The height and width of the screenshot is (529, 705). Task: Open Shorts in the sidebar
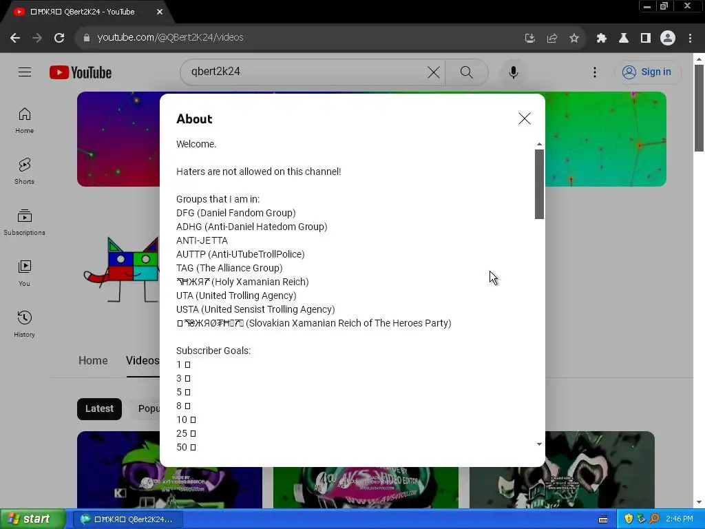pyautogui.click(x=24, y=172)
